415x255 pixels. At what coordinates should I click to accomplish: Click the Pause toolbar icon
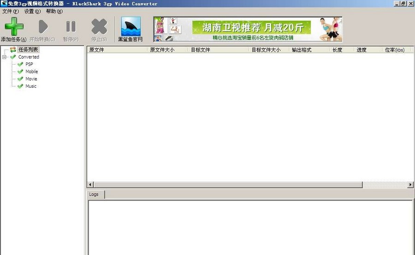click(x=71, y=26)
